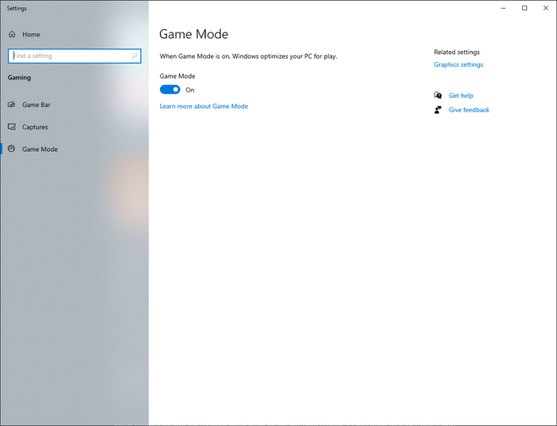The image size is (557, 426).
Task: Go to the Game Bar section
Action: 37,105
